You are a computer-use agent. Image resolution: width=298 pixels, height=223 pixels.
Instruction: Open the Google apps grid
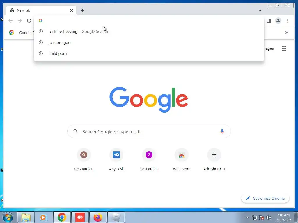pos(284,48)
